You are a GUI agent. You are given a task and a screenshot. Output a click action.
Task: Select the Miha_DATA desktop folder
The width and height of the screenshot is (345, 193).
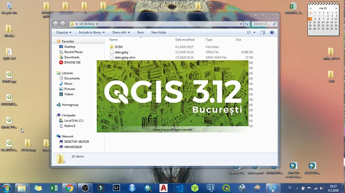(331, 54)
